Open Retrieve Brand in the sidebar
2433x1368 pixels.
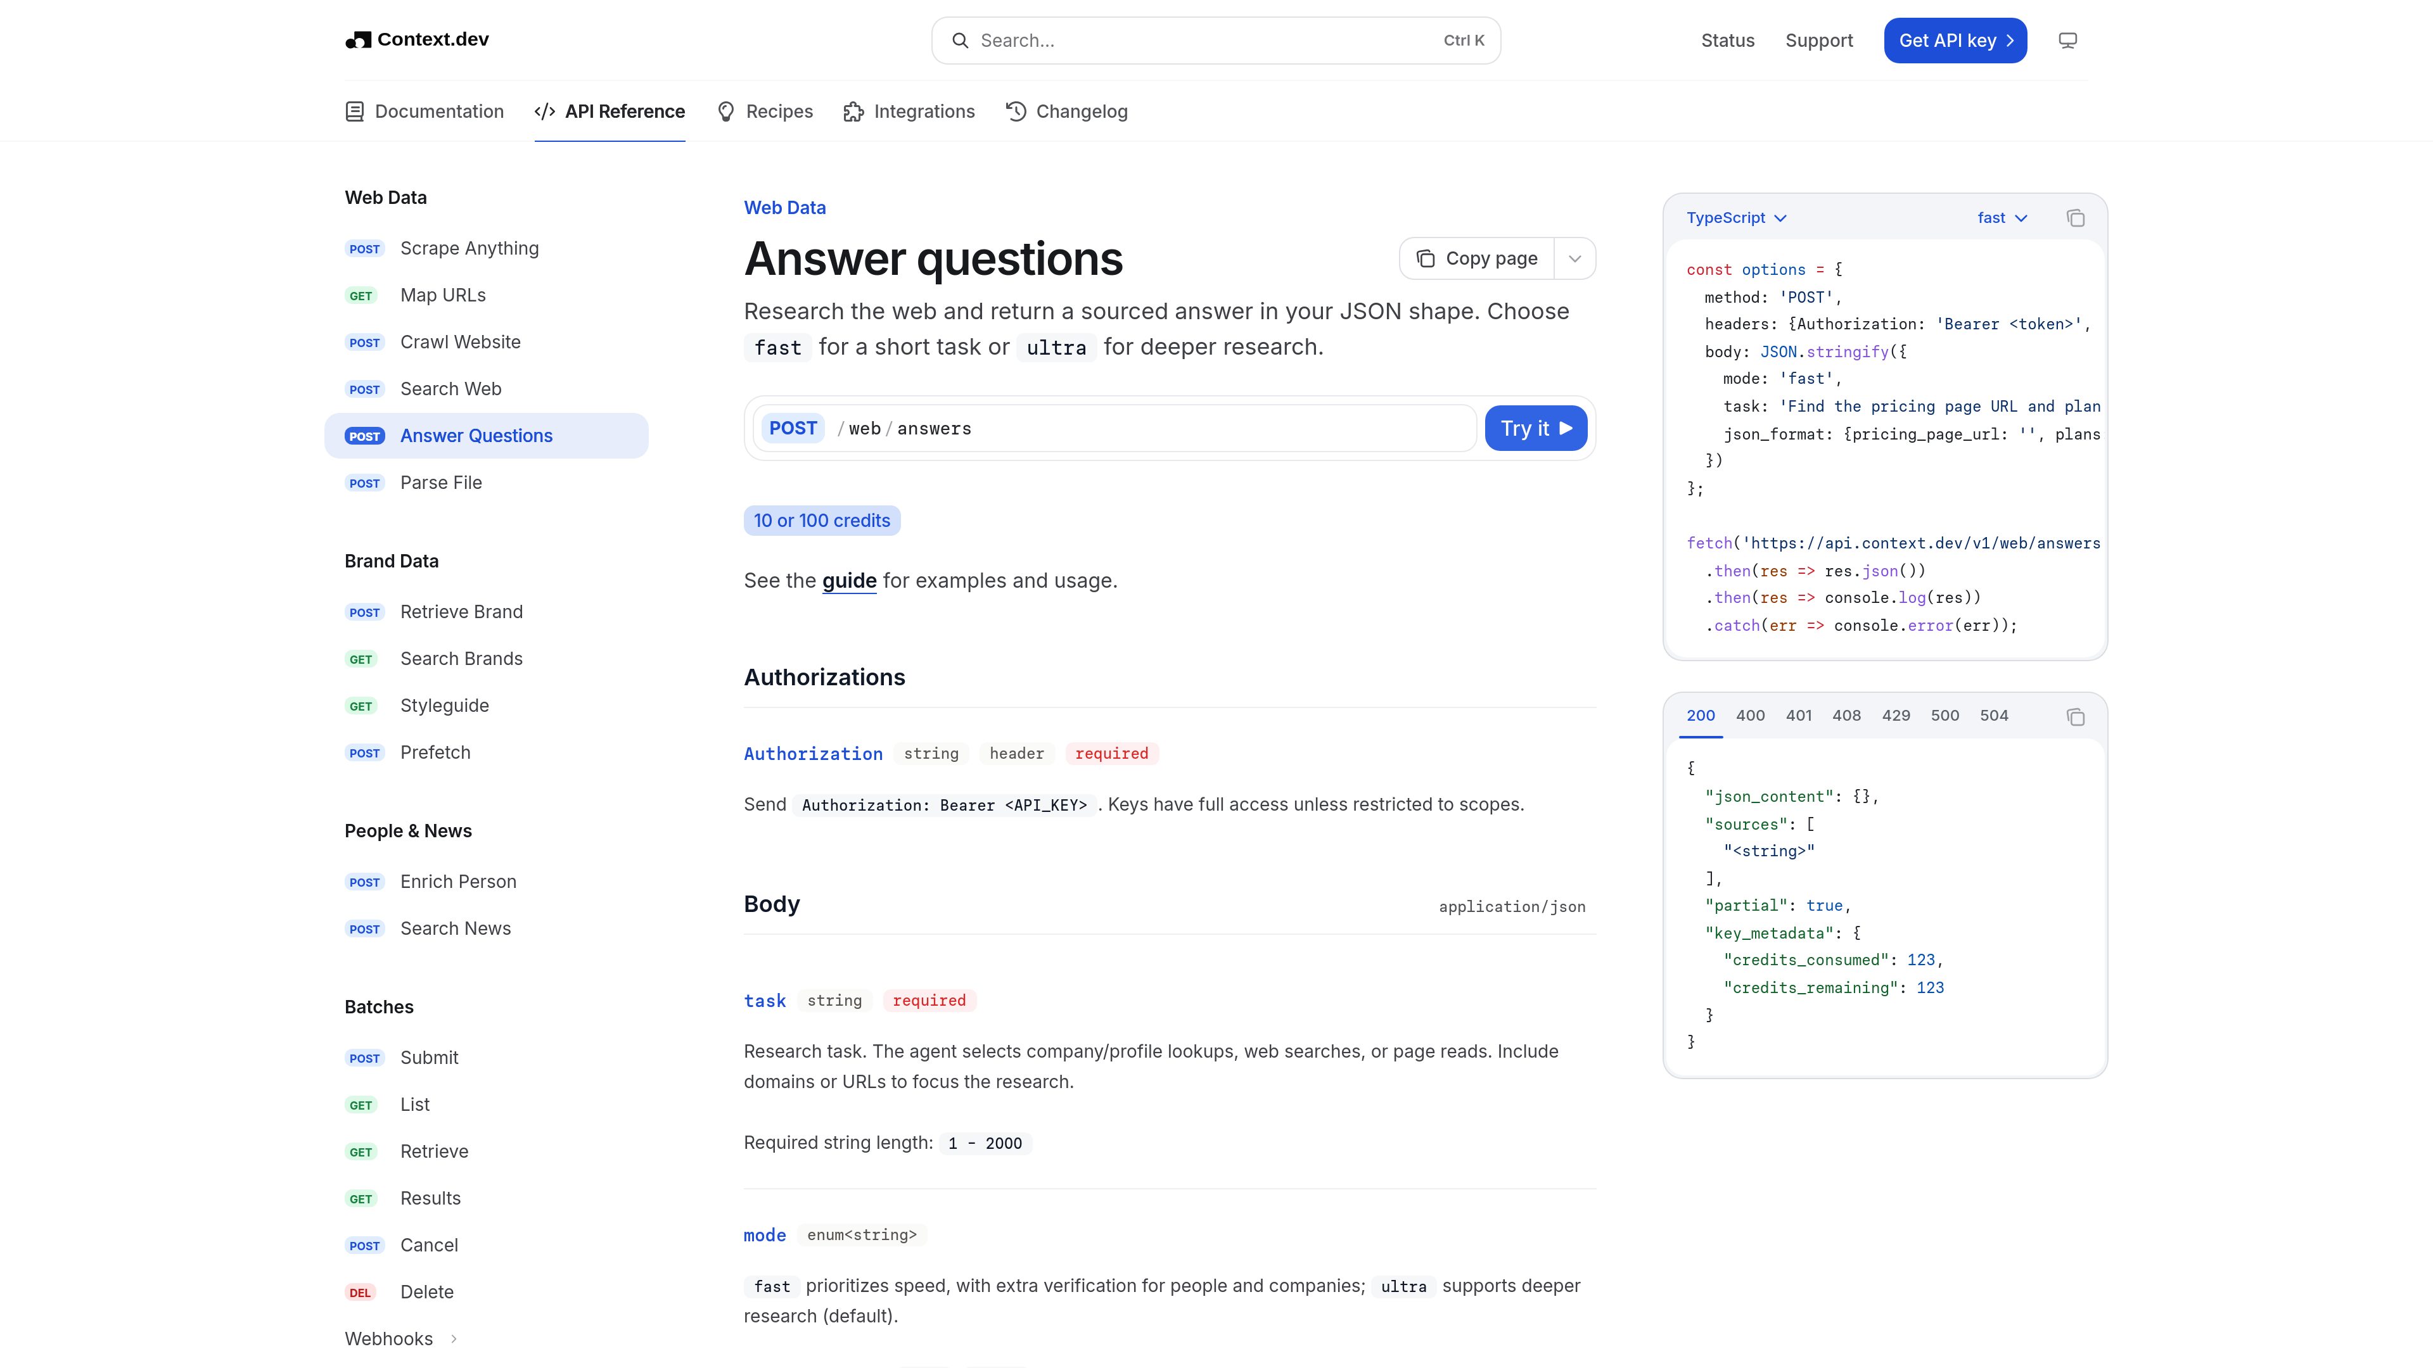(x=485, y=612)
